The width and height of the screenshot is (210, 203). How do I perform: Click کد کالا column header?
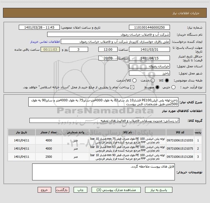pyautogui.click(x=180, y=132)
